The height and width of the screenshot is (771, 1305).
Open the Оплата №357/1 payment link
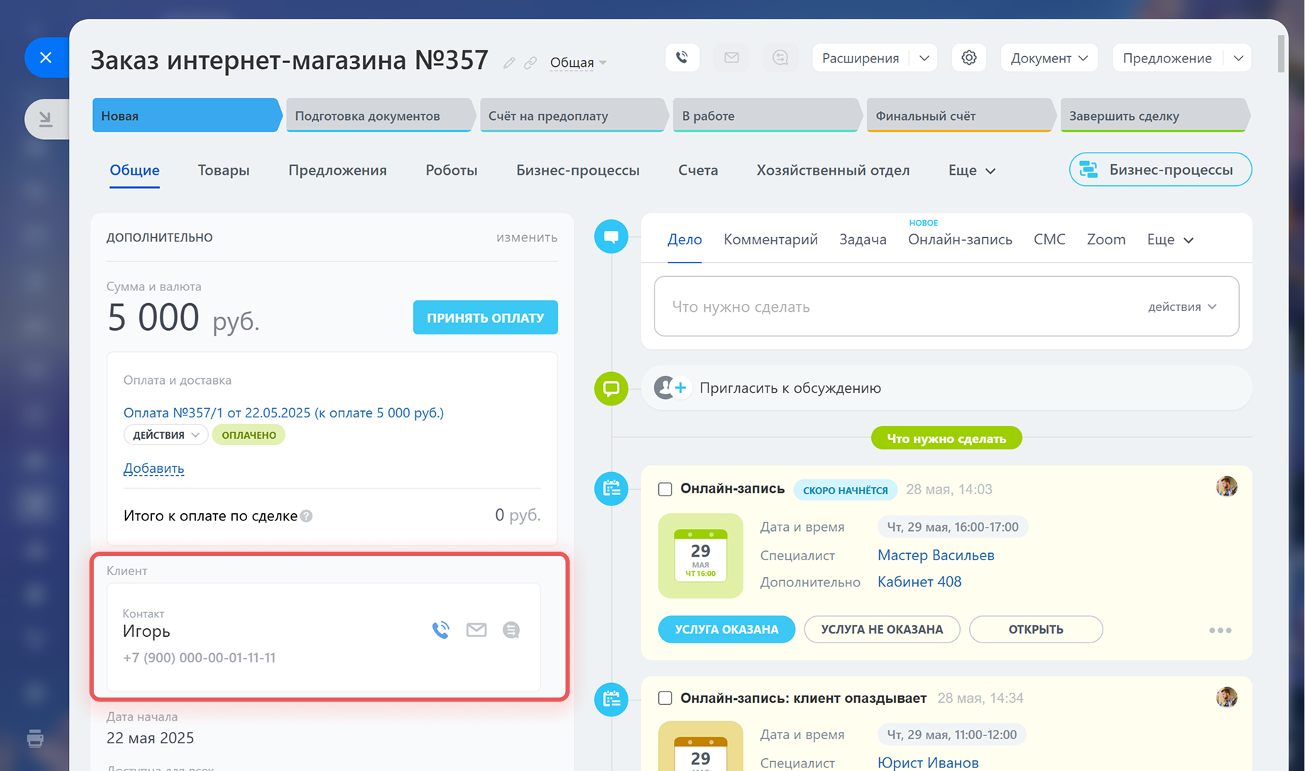(283, 412)
